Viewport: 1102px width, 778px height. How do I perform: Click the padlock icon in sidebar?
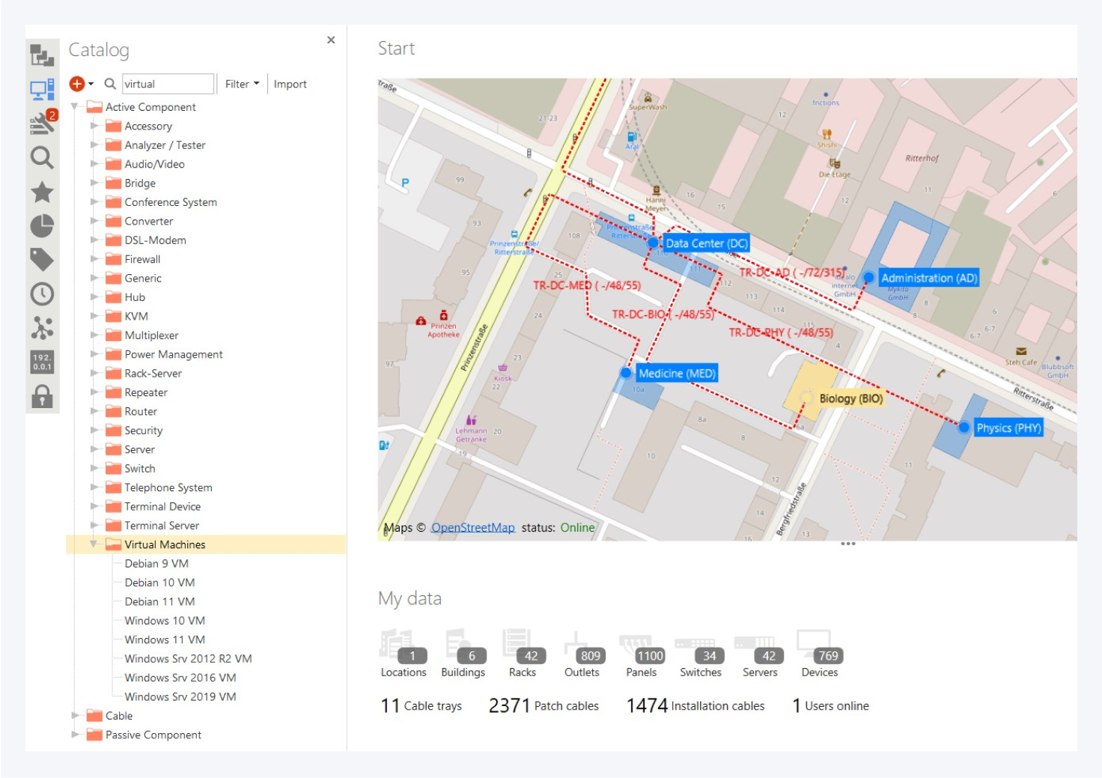(42, 396)
